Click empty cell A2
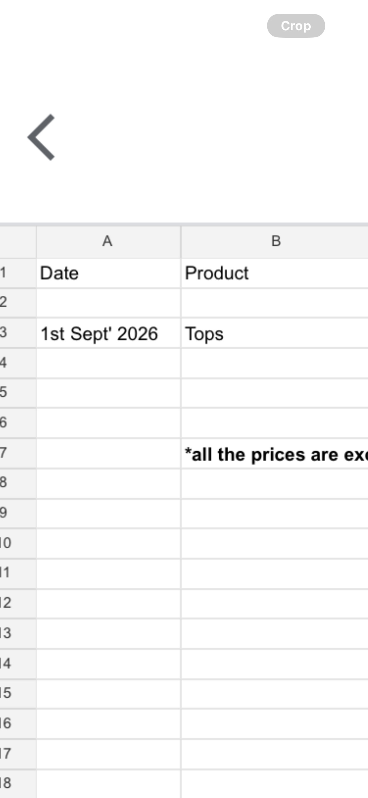Image resolution: width=368 pixels, height=798 pixels. tap(108, 303)
